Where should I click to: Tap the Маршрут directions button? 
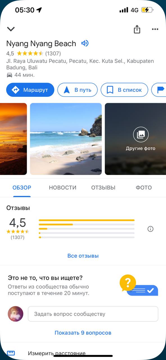coord(30,90)
